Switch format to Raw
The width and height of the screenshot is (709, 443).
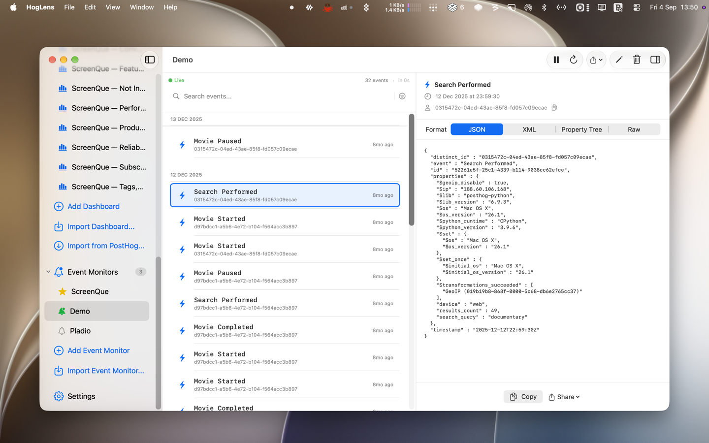[634, 129]
